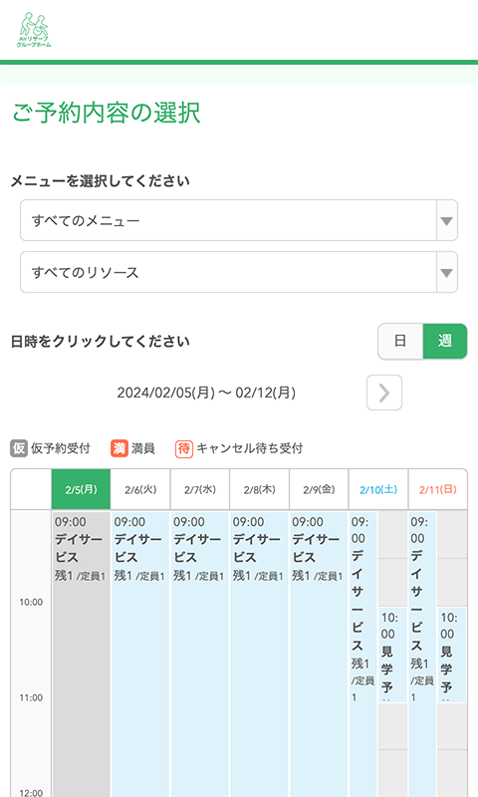Select the 2/11(日) date column header
This screenshot has height=797, width=478.
437,489
